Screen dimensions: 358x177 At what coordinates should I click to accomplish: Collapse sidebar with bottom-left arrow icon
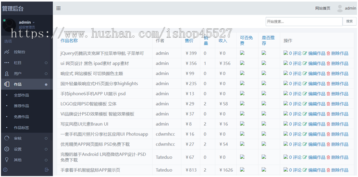pos(5,170)
